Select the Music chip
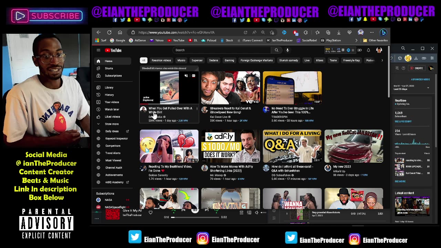This screenshot has width=441, height=248. (x=181, y=60)
